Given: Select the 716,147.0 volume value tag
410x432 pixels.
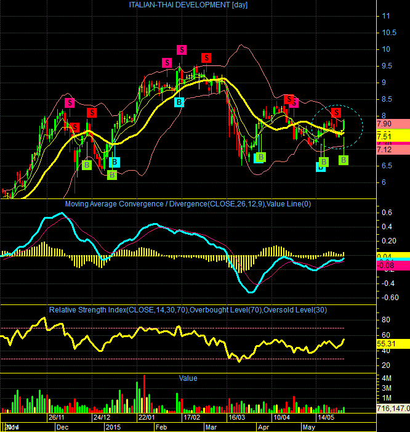Looking at the screenshot, I should (x=393, y=409).
